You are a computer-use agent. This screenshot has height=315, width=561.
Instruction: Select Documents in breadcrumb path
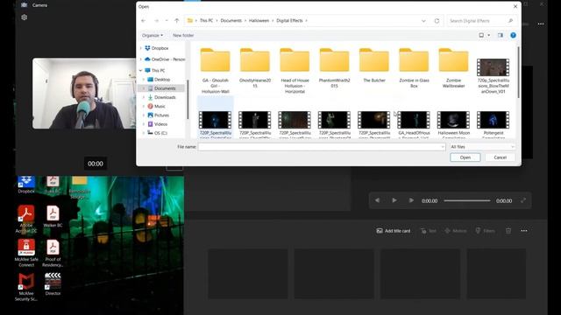(x=231, y=21)
